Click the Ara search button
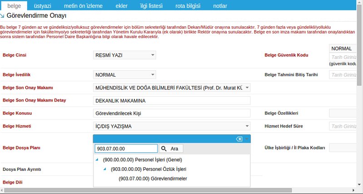Screen dimensions: 363x194 point(171,149)
